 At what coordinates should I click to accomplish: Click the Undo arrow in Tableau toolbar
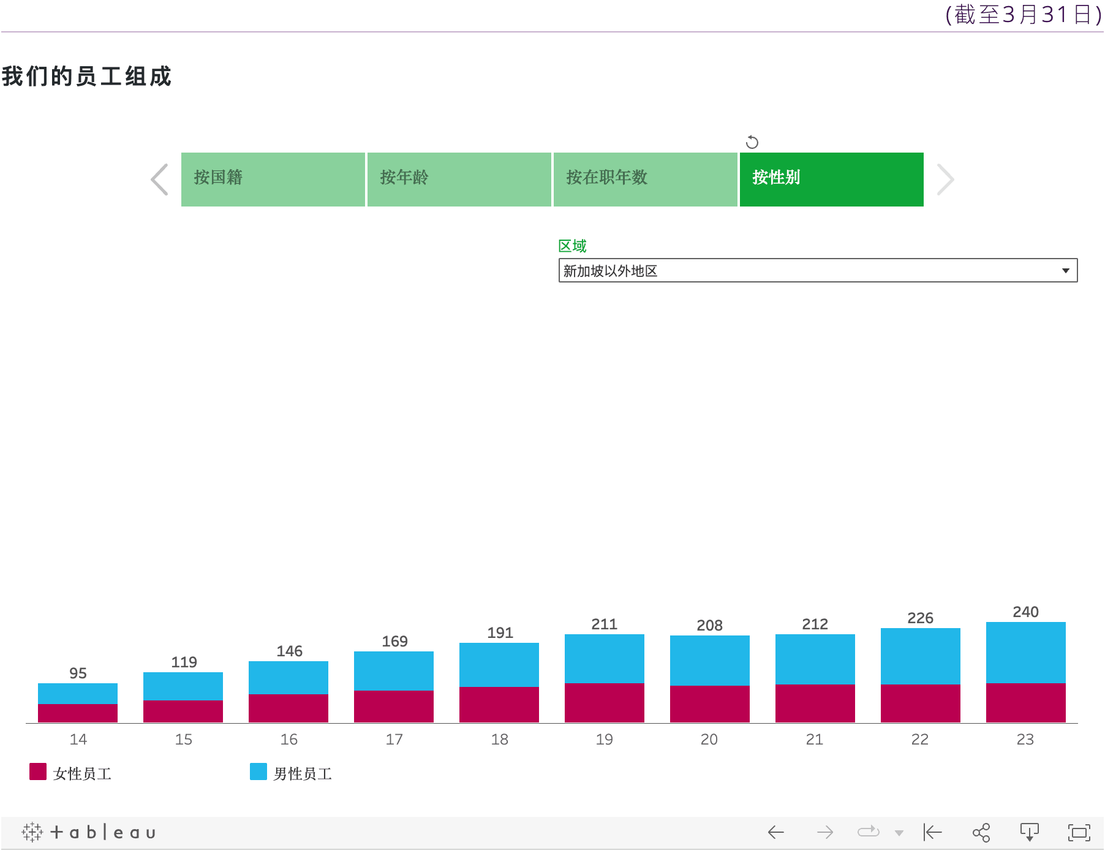click(775, 832)
